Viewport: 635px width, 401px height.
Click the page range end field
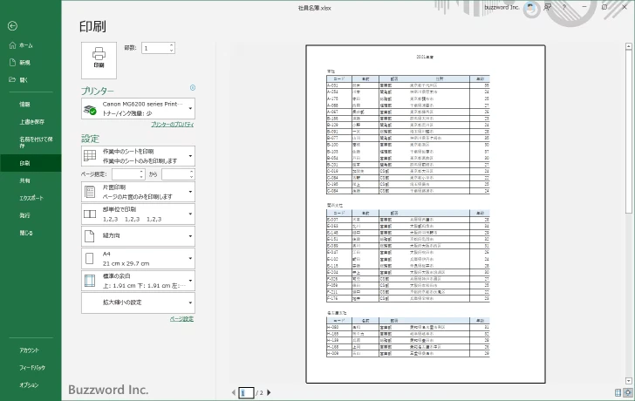[175, 174]
